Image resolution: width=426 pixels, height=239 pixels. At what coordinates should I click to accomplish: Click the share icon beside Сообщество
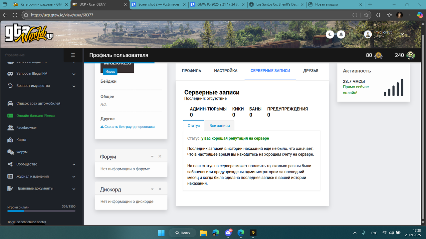point(10,164)
